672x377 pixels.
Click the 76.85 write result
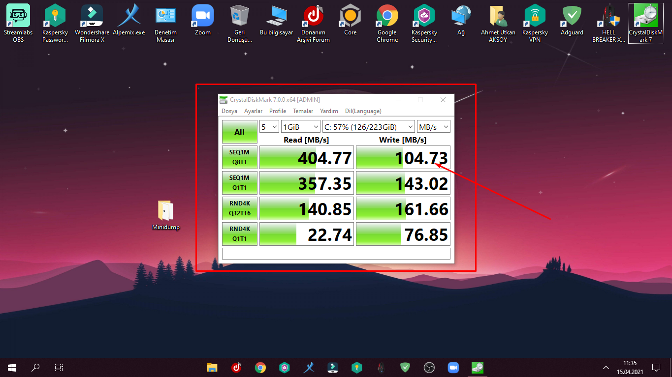(403, 234)
